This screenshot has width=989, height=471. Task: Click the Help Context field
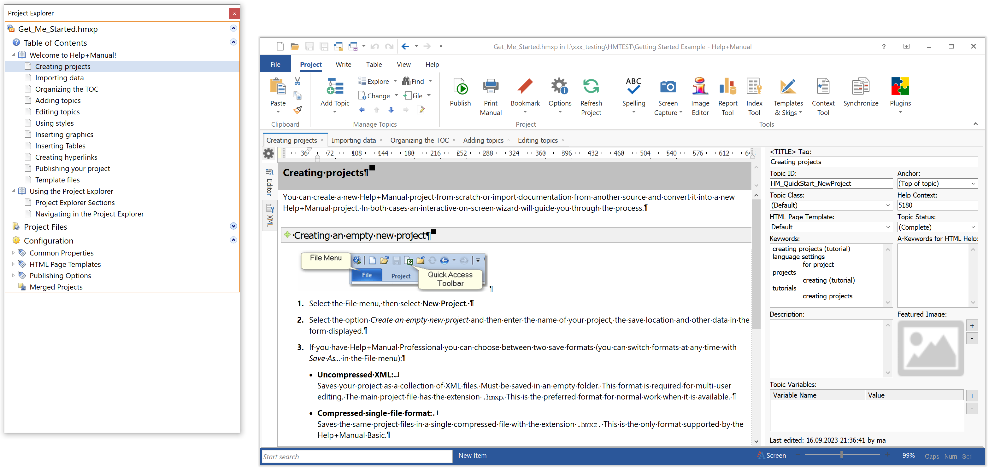click(x=937, y=206)
